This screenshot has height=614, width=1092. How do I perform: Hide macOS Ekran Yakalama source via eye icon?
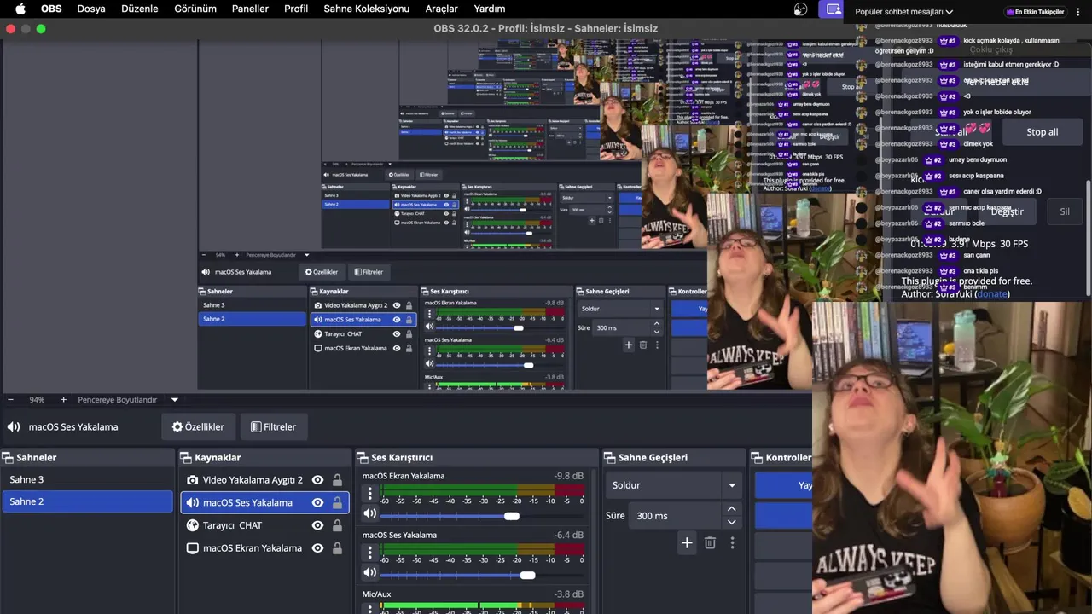317,548
